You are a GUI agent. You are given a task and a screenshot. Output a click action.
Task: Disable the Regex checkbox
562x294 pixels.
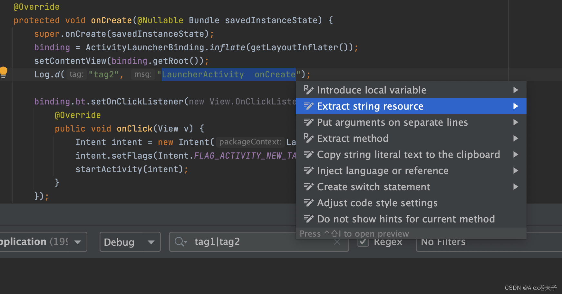[x=363, y=242]
